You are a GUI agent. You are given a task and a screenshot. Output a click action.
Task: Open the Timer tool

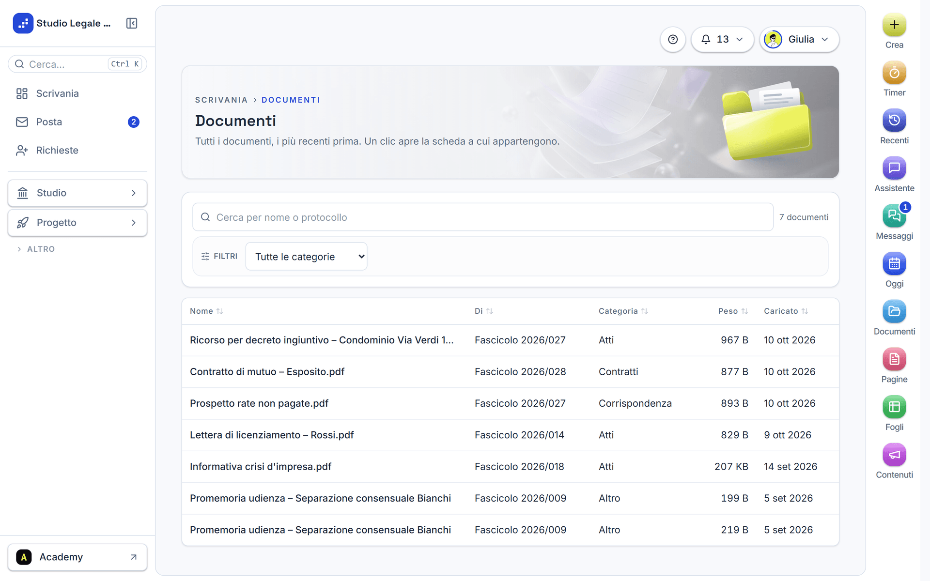pyautogui.click(x=894, y=73)
